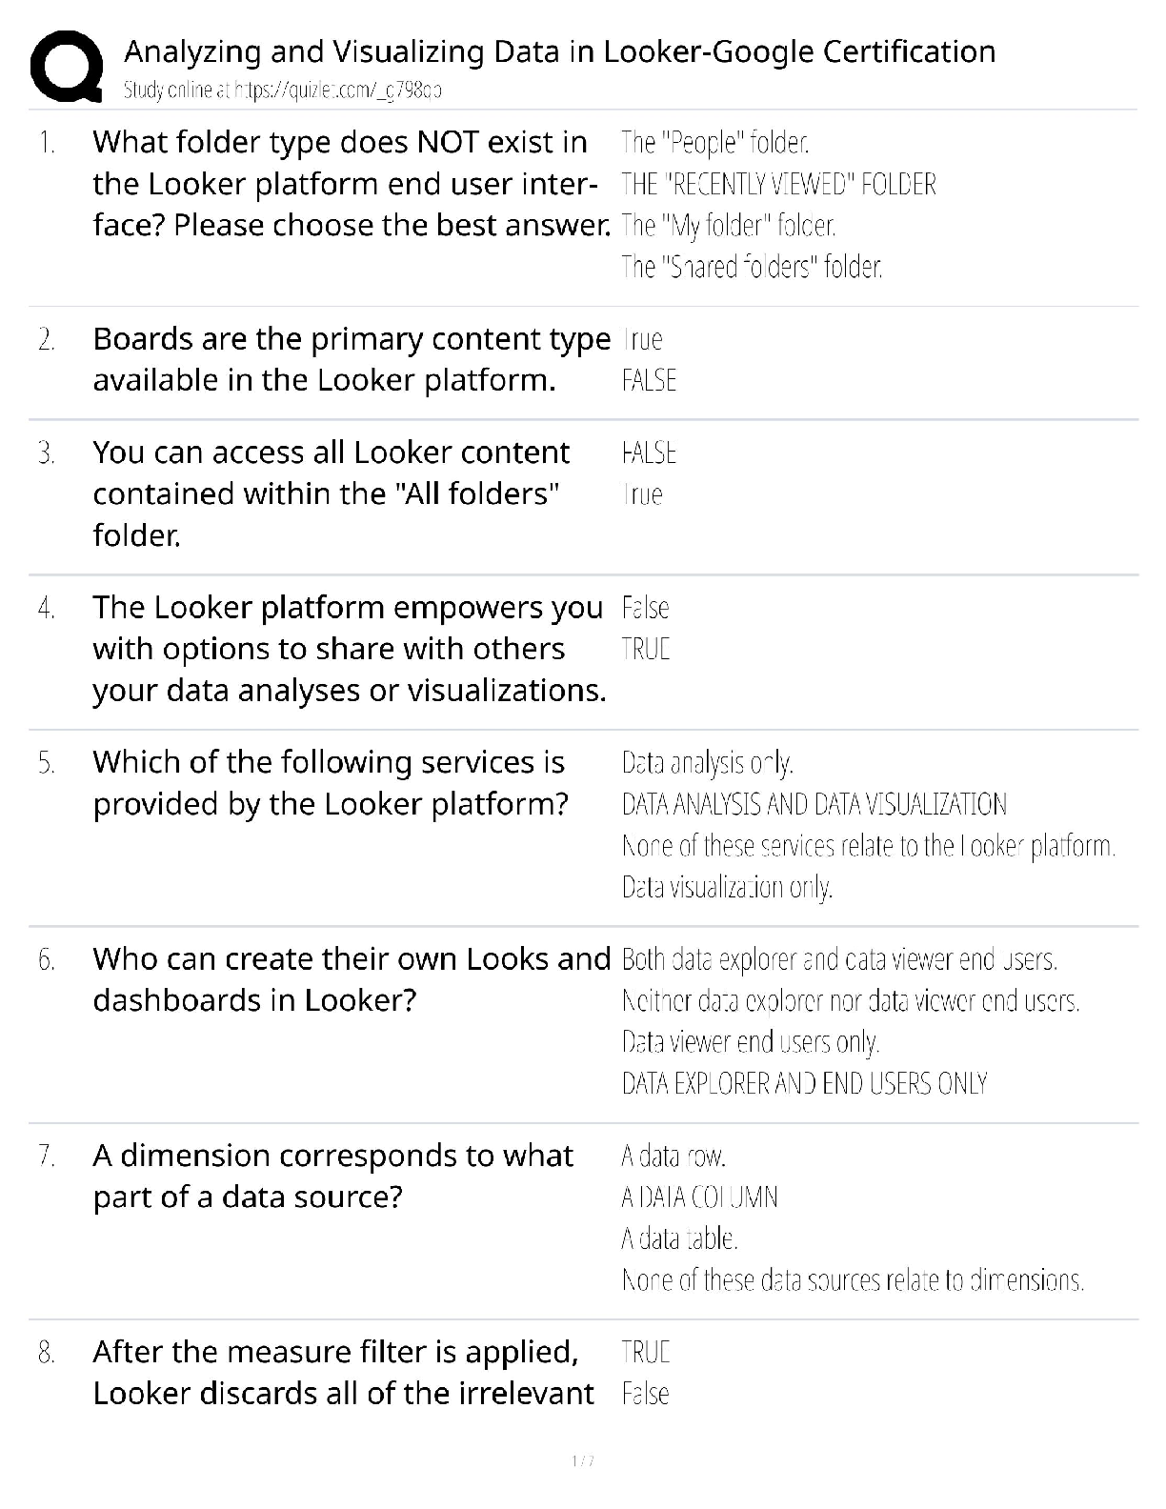Viewport: 1166px width, 1509px height.
Task: Pick the 'The "Shared folders" folder.' answer
Action: click(752, 267)
